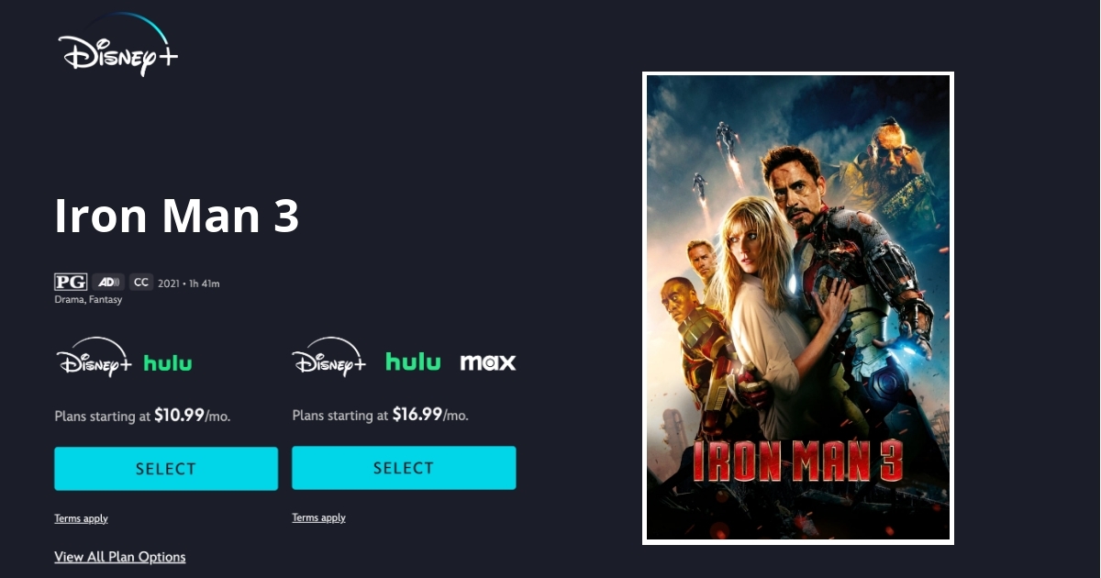Click the Hulu logo in the $10.99 bundle
Screen dimensions: 1101x578
point(168,362)
